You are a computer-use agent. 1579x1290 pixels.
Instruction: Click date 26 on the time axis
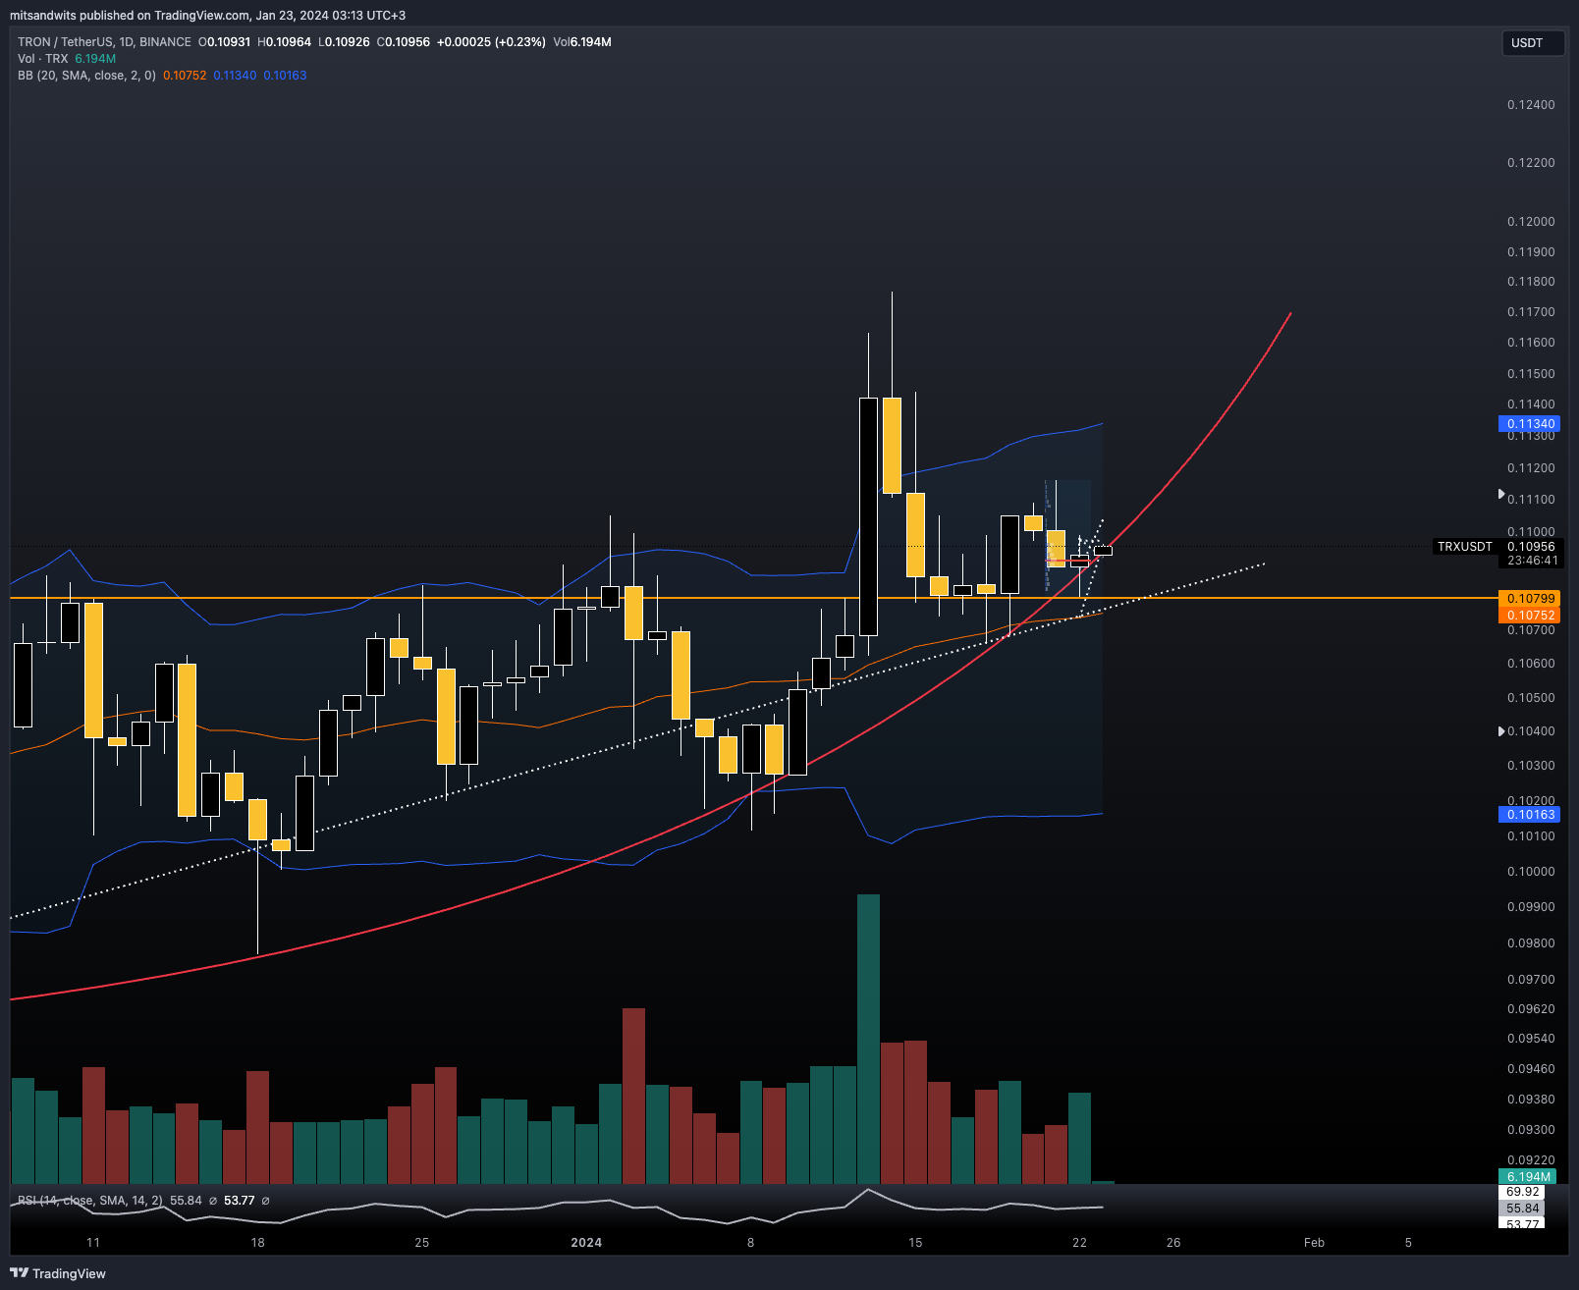click(1173, 1243)
